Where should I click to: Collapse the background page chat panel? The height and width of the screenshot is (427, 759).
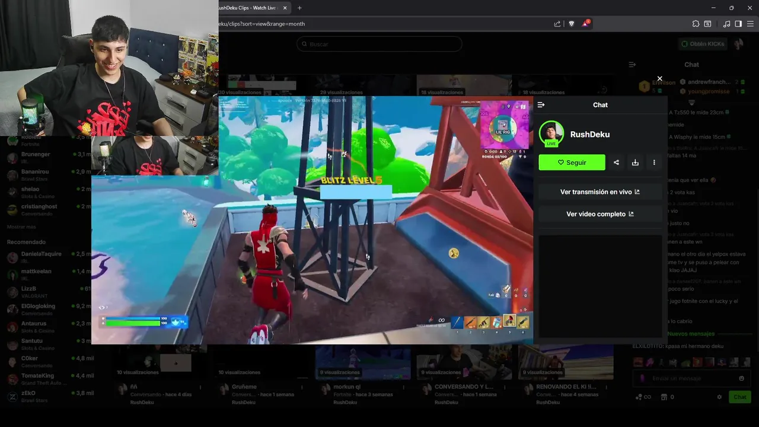pos(632,65)
